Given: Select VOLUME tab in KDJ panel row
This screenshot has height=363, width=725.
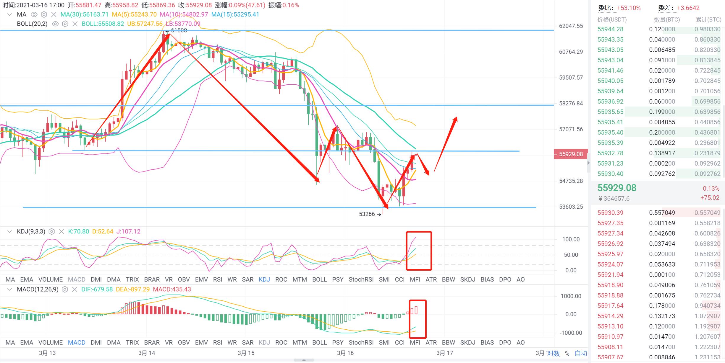Looking at the screenshot, I should [x=51, y=279].
